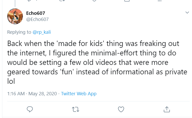Viewport: 192px width, 118px height.
Task: Retweet the 'made for kids' tweet
Action: click(76, 109)
